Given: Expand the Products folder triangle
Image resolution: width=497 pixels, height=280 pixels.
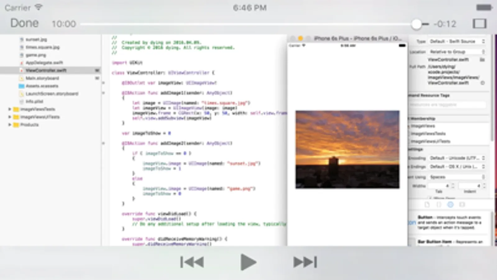Looking at the screenshot, I should pyautogui.click(x=10, y=125).
